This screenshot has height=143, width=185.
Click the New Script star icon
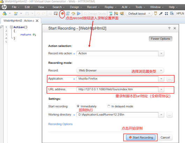tap(16, 14)
